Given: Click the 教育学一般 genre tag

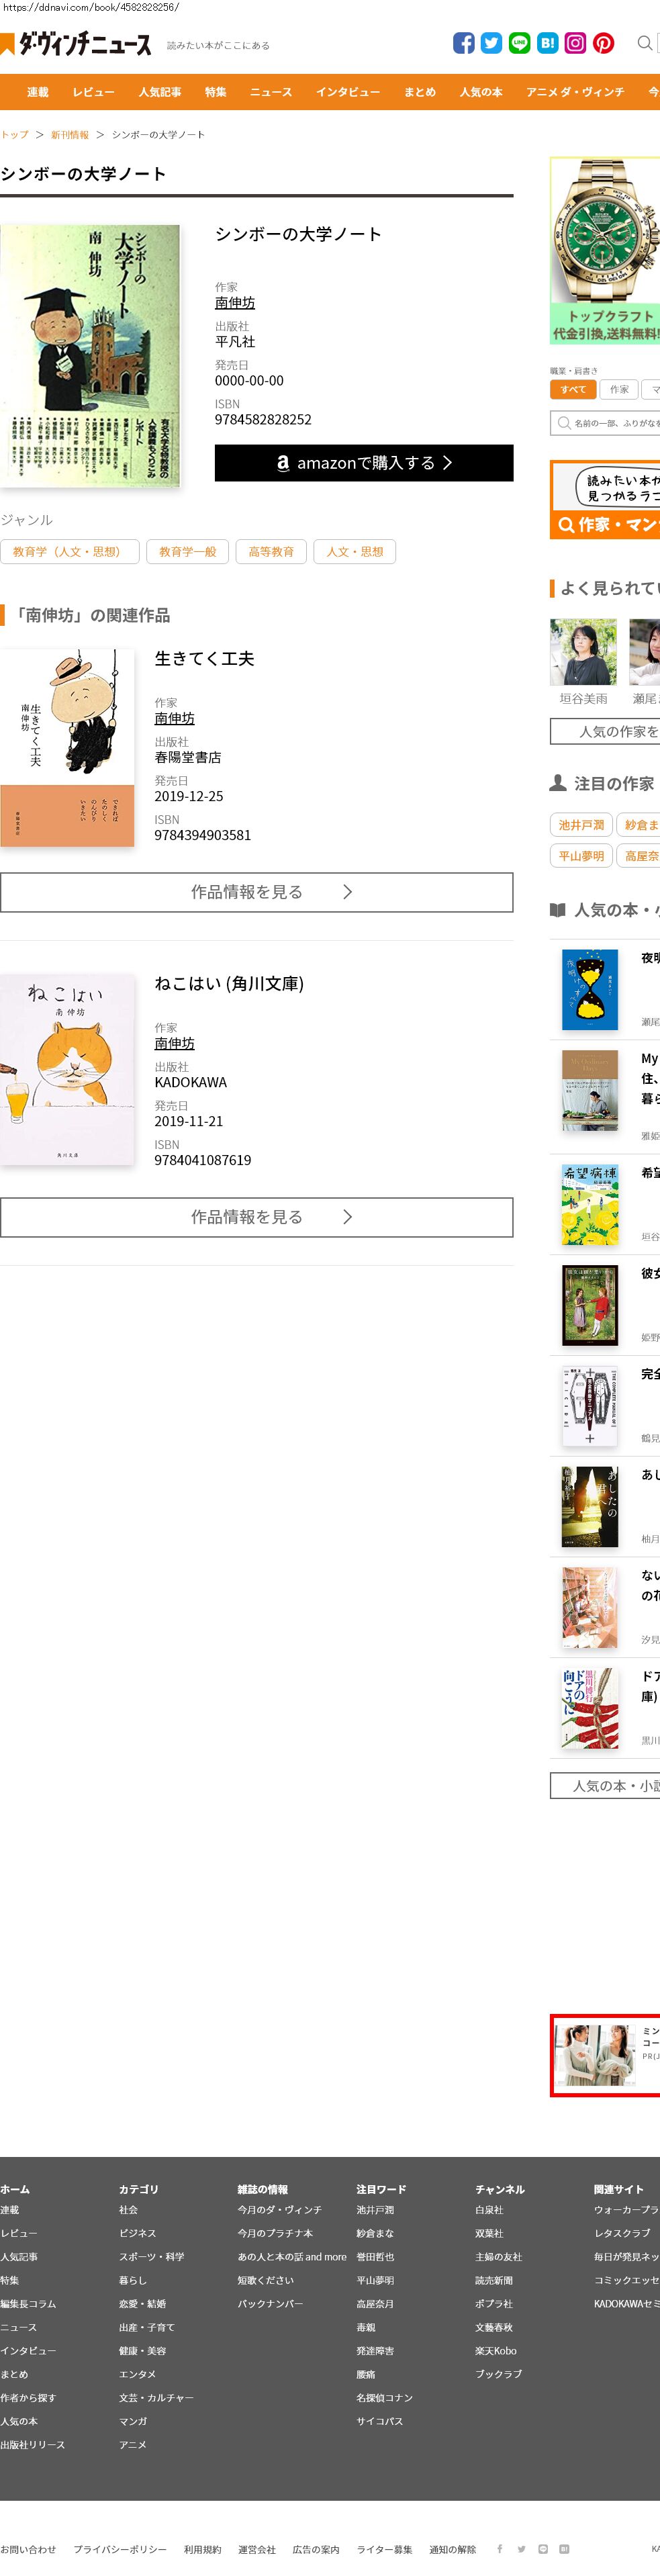Looking at the screenshot, I should 188,552.
